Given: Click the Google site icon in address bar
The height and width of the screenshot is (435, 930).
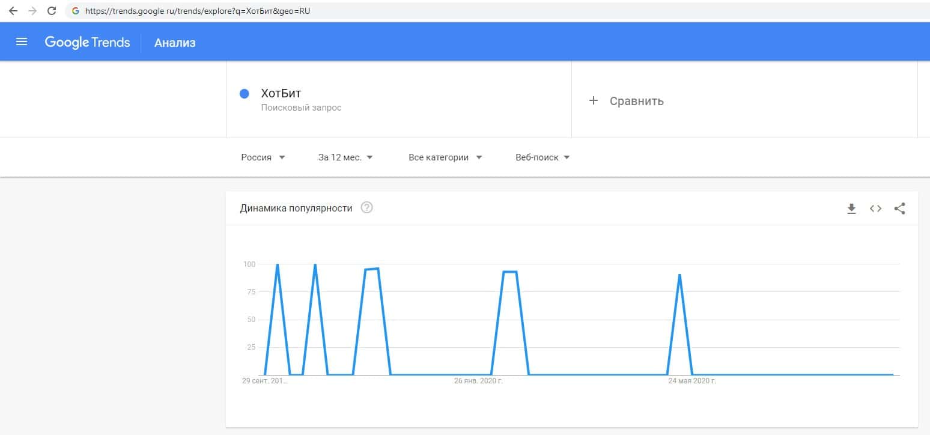Looking at the screenshot, I should pos(76,11).
